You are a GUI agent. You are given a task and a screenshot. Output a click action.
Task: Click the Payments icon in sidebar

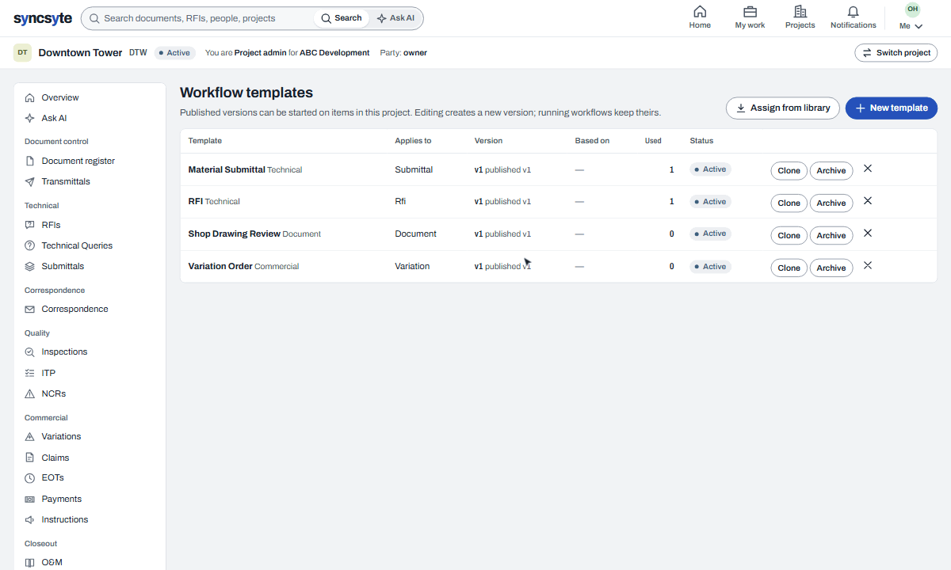click(x=30, y=499)
